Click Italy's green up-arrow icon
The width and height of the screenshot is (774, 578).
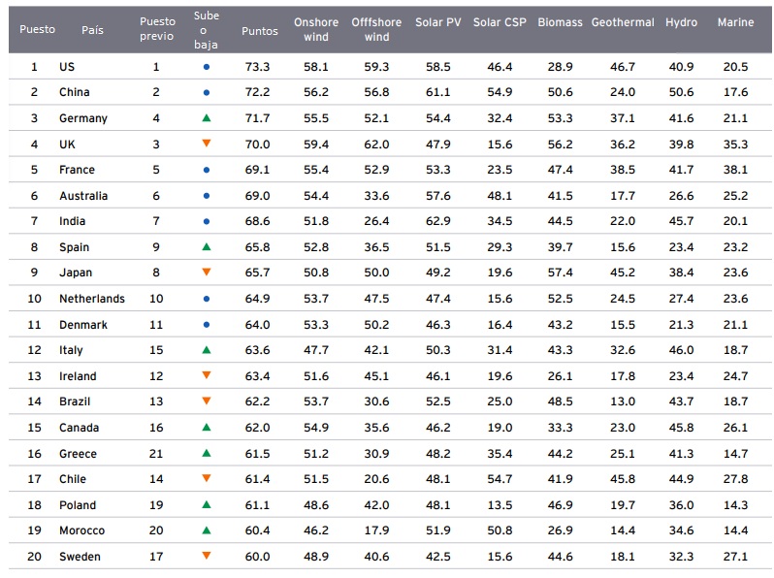pyautogui.click(x=206, y=349)
